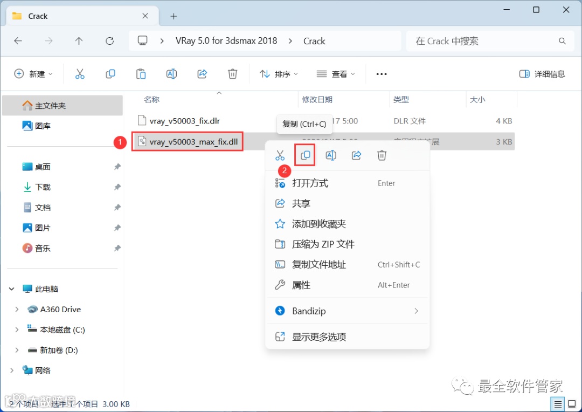Viewport: 582px width, 412px height.
Task: Unpin 桌面 from quick access
Action: 117,167
